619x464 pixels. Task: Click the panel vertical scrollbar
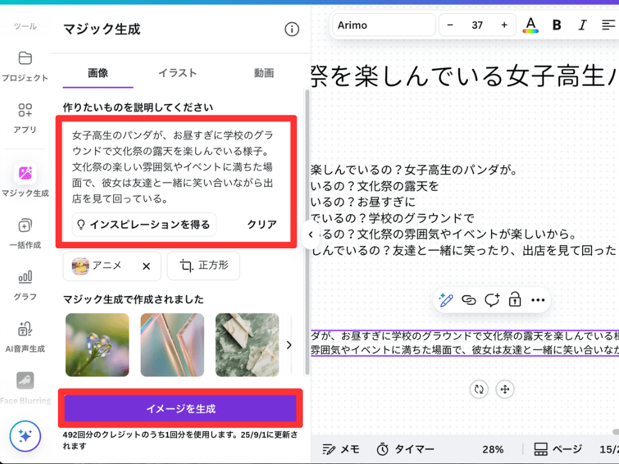[307, 231]
